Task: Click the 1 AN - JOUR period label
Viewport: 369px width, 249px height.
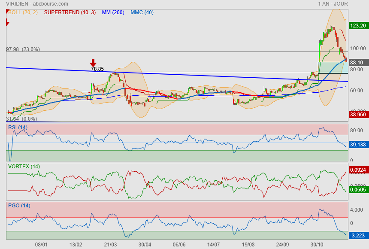Action: click(333, 4)
